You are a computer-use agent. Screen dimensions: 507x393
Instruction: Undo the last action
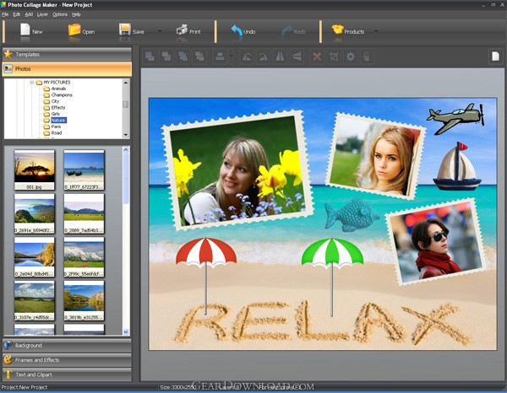(x=237, y=31)
